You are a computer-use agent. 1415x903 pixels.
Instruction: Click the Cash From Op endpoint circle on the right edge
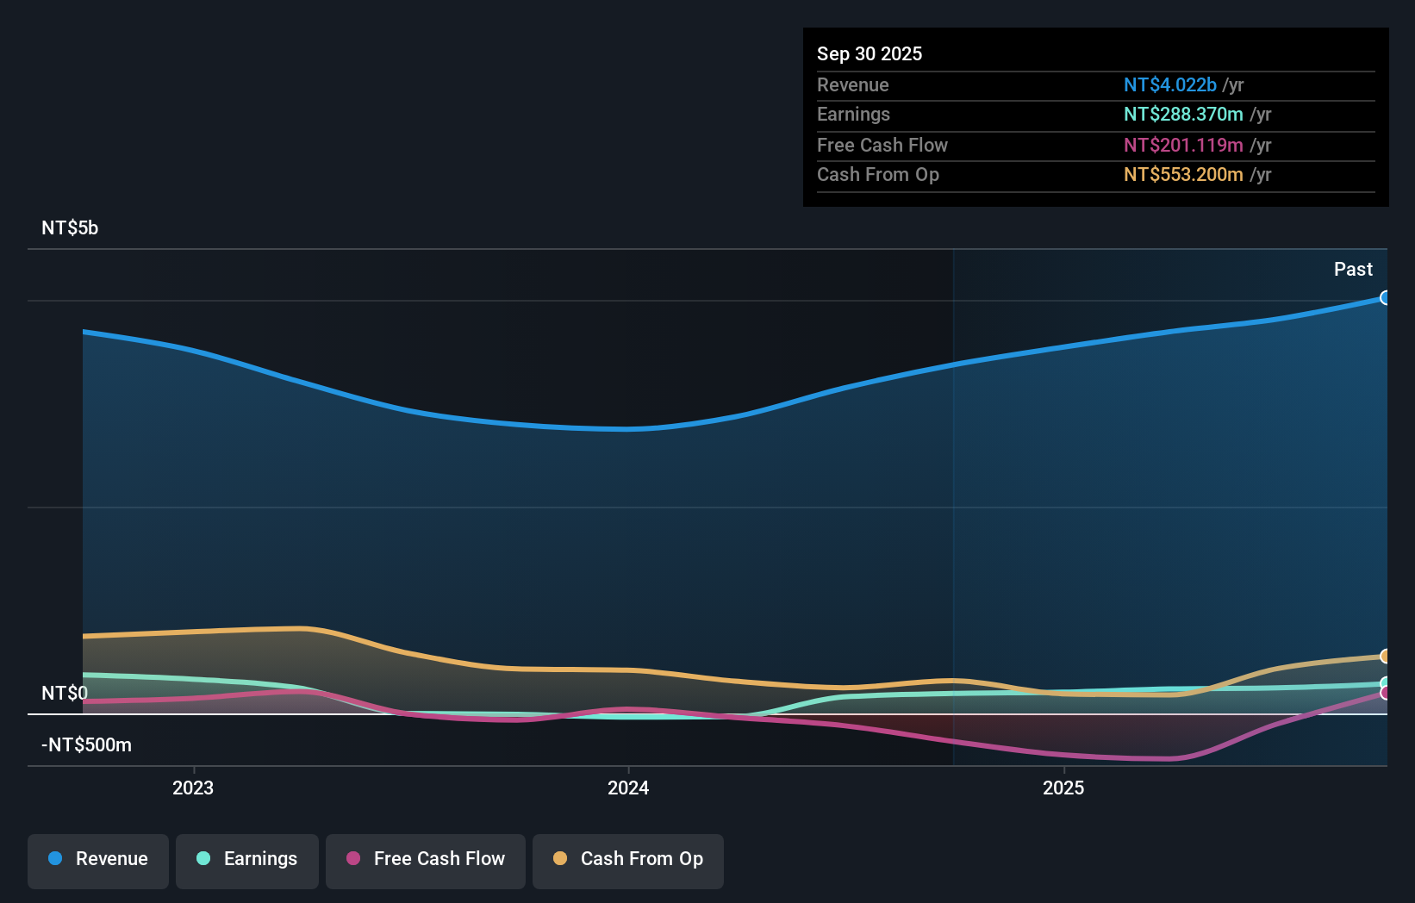[x=1385, y=656]
